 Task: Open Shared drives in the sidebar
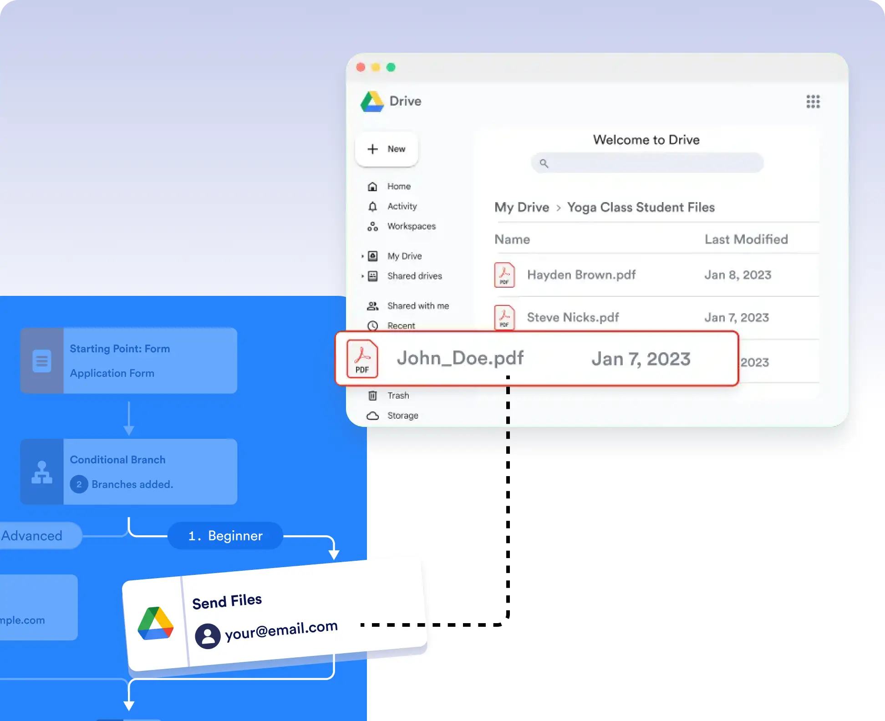414,276
